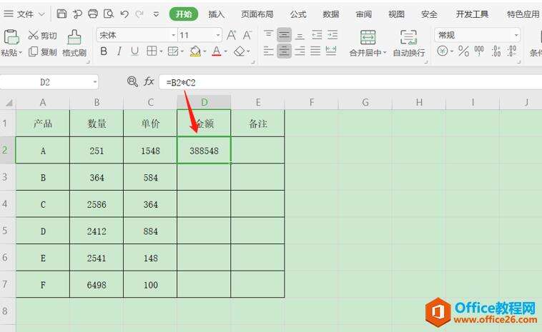This screenshot has height=332, width=542.
Task: Switch to the 审阅 tab
Action: pos(364,14)
